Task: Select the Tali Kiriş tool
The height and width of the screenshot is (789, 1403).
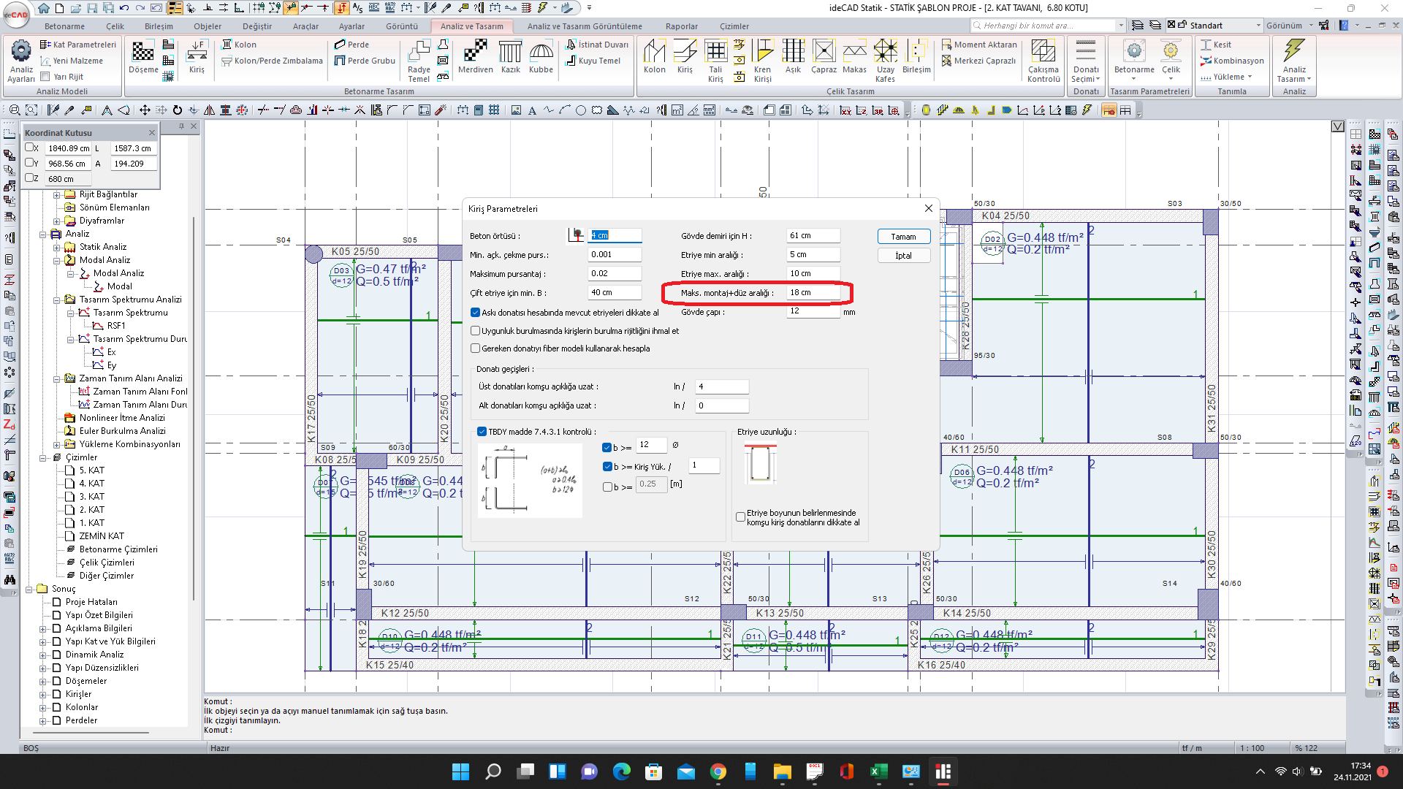Action: (715, 61)
